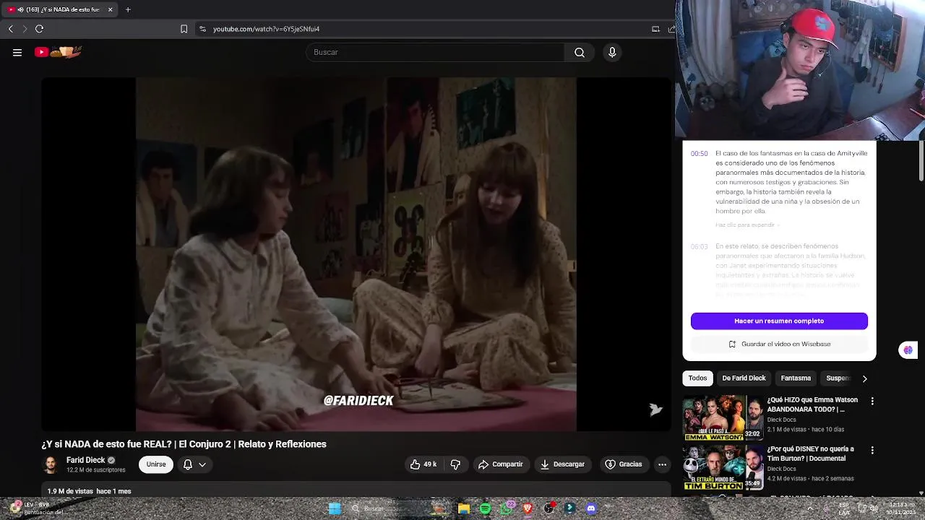
Task: Open WhatsApp from taskbar
Action: tap(507, 508)
